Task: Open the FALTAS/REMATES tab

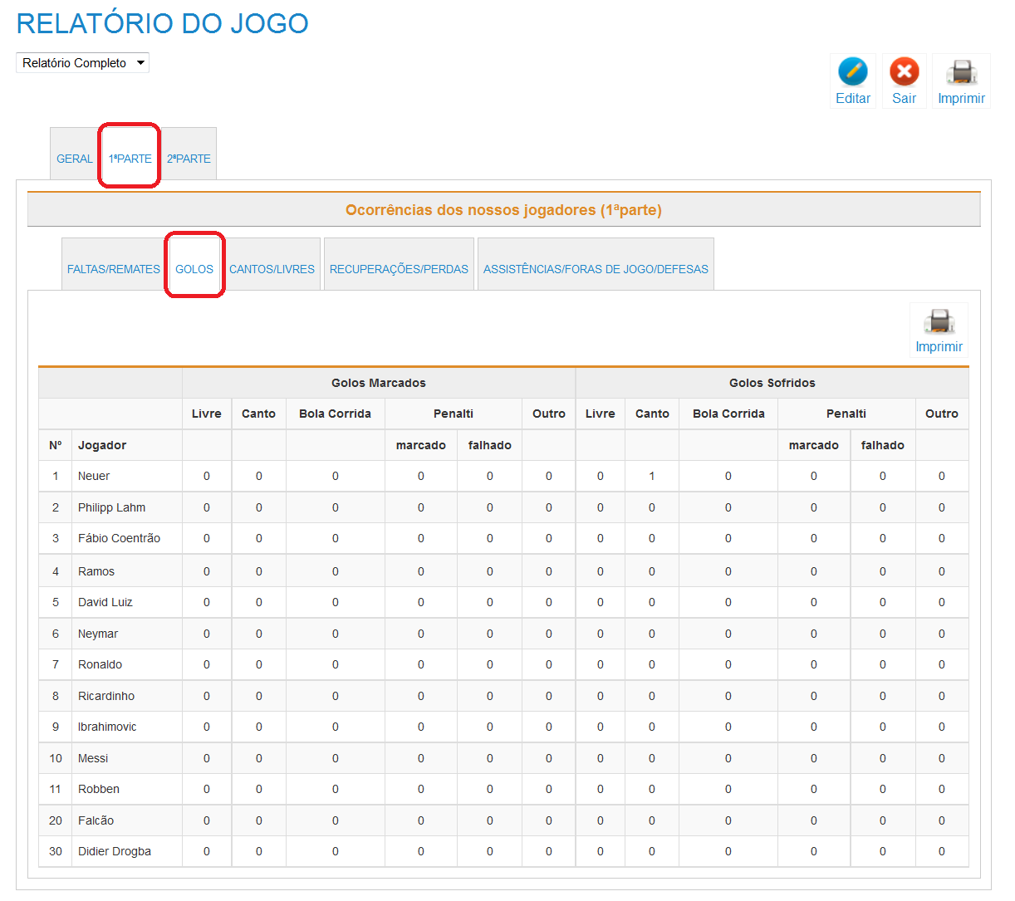Action: (114, 269)
